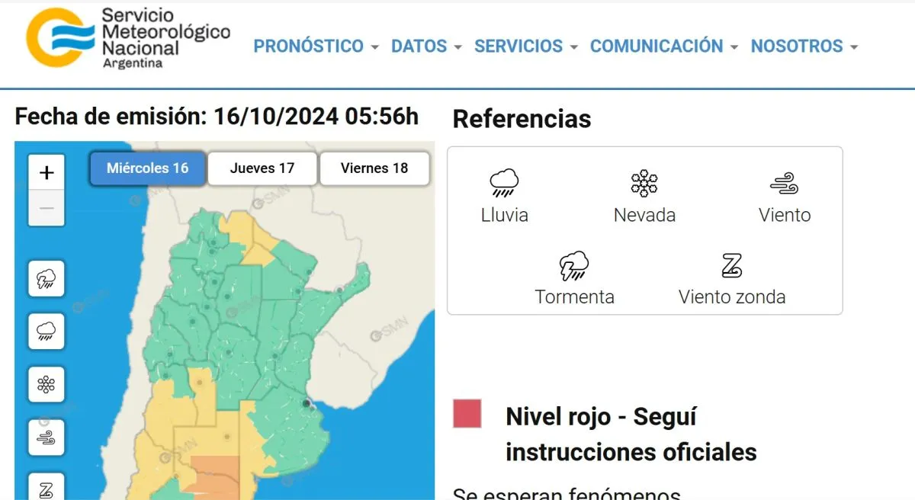Click the Servicio Meteorológico Nacional logo

click(x=128, y=38)
